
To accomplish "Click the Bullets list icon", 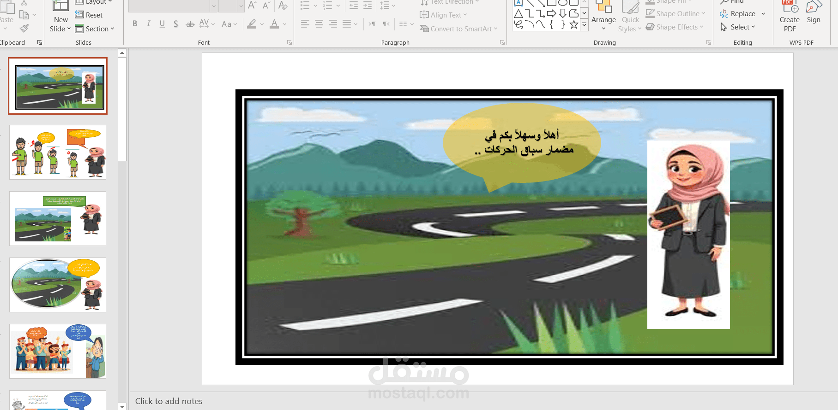I will pos(305,6).
